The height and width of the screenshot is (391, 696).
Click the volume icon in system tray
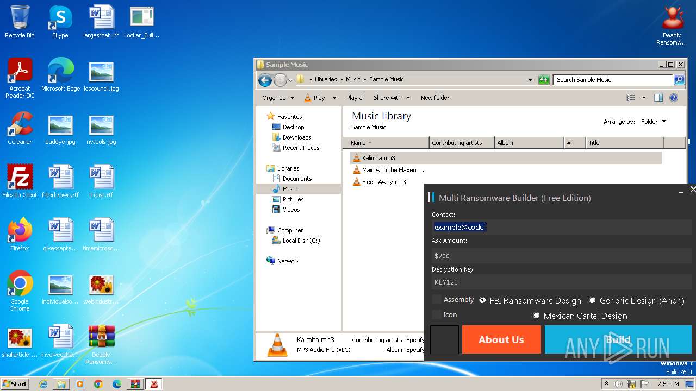click(x=619, y=384)
